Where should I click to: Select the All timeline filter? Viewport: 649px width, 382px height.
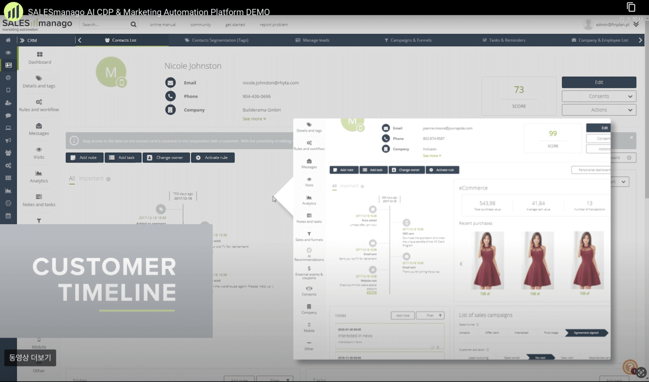coord(72,179)
